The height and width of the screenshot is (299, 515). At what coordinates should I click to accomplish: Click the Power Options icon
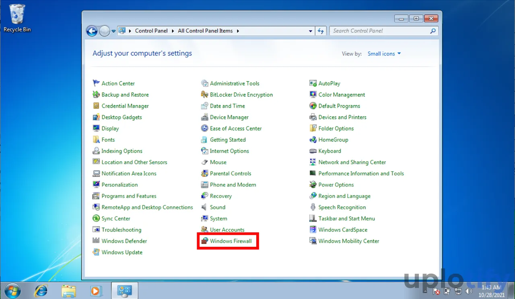coord(313,184)
